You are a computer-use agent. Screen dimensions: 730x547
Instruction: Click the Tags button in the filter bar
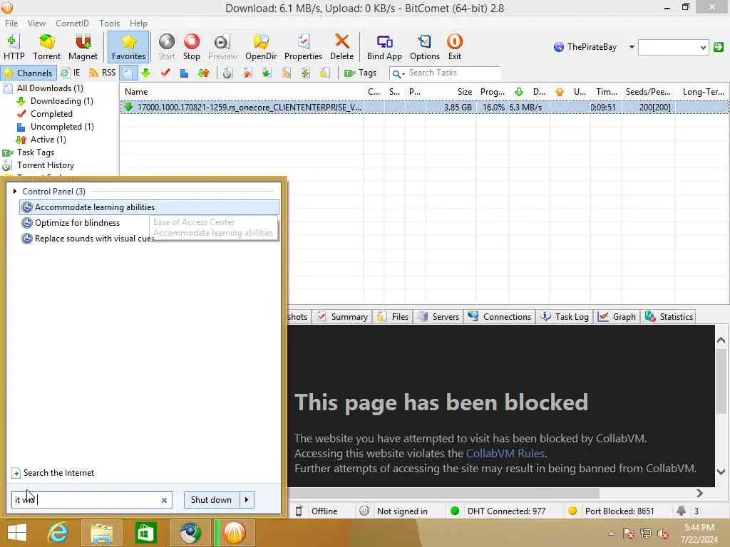[360, 73]
